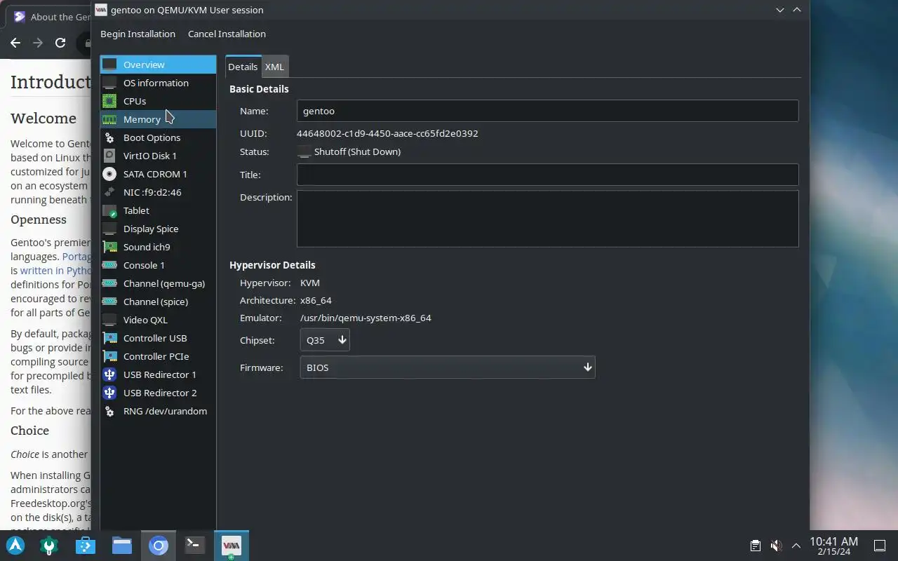Viewport: 898px width, 561px height.
Task: Click the Sound ich9 card icon
Action: point(109,247)
